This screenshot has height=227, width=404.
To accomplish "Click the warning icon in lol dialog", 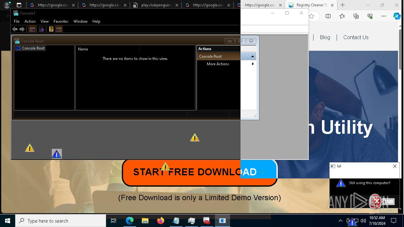I will (x=341, y=183).
